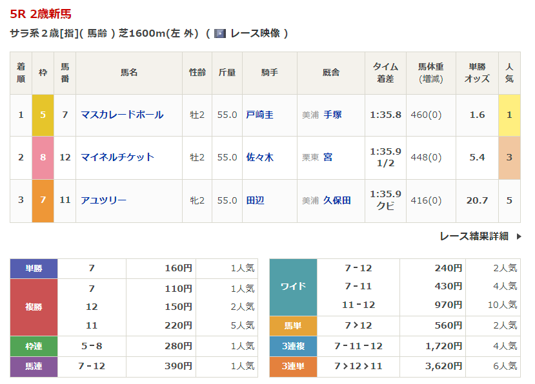Select the 単勝 payout label
Image resolution: width=535 pixels, height=384 pixels.
[34, 269]
